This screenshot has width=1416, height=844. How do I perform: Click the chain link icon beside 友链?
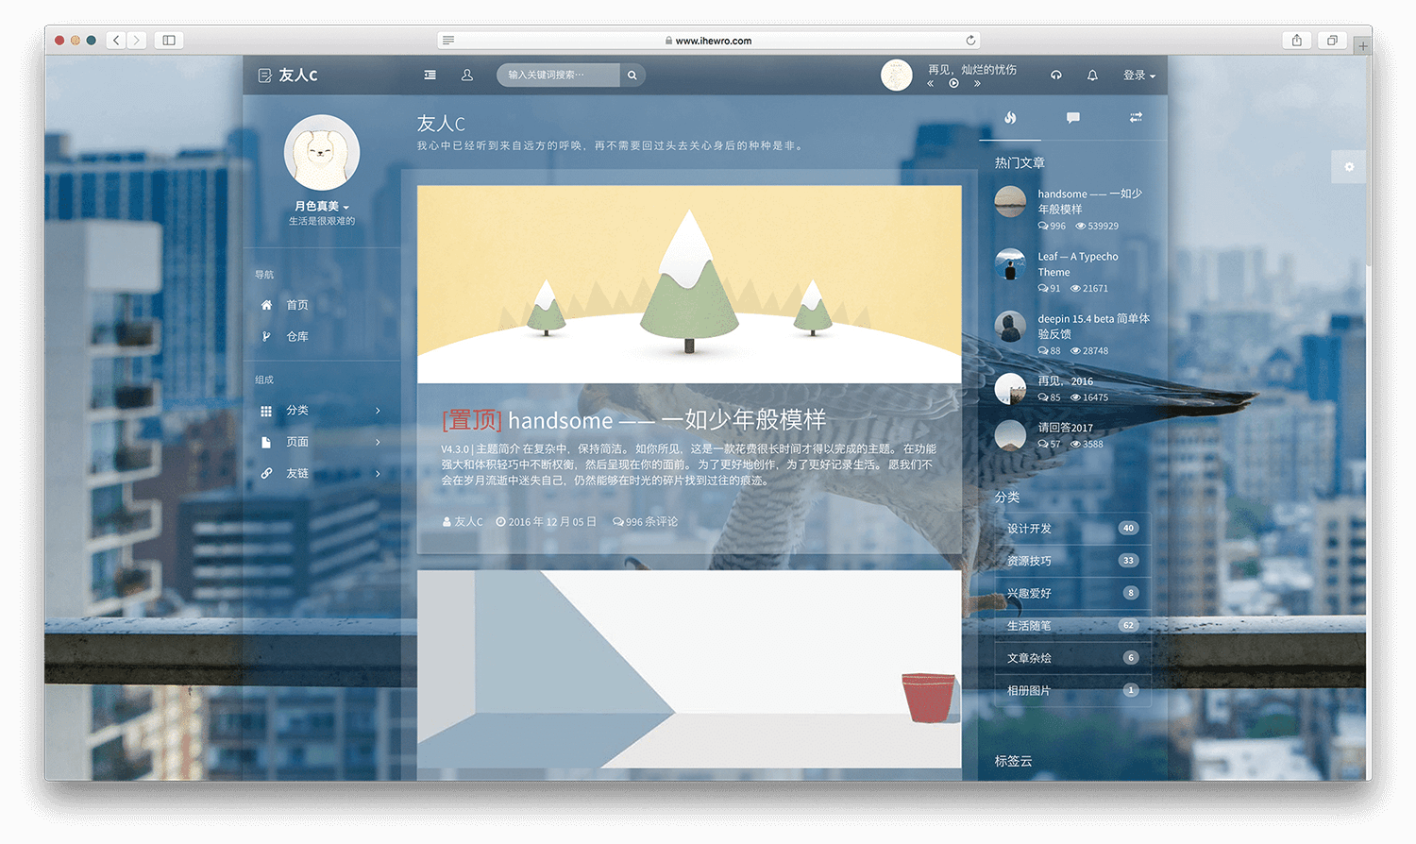pyautogui.click(x=266, y=473)
